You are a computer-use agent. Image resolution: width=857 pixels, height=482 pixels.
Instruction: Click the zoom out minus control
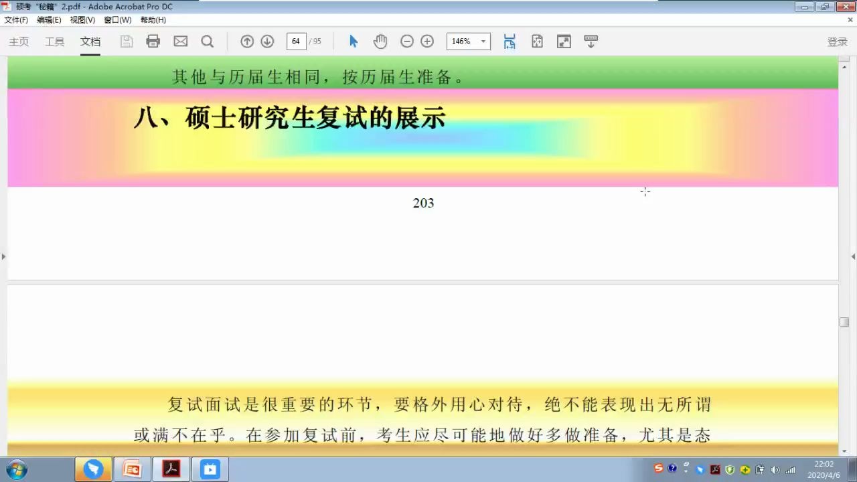407,42
